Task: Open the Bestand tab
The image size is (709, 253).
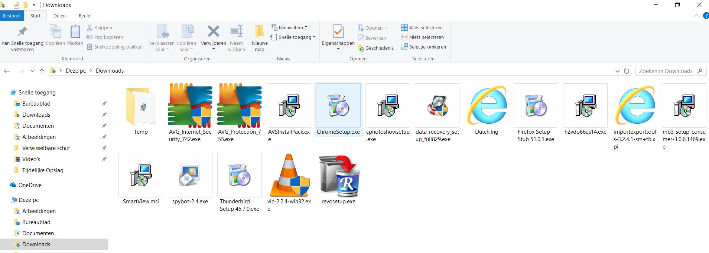Action: (x=12, y=16)
